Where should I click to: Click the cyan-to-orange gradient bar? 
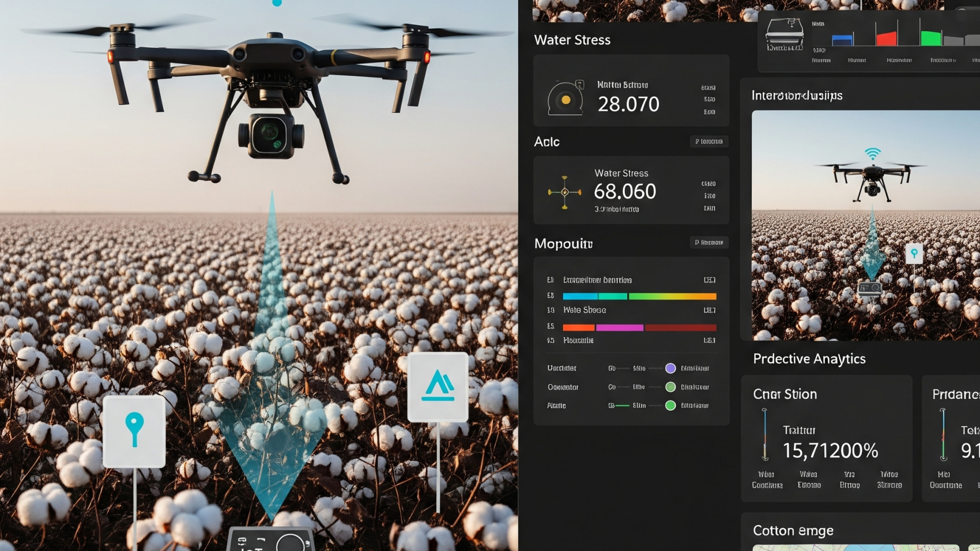click(639, 296)
